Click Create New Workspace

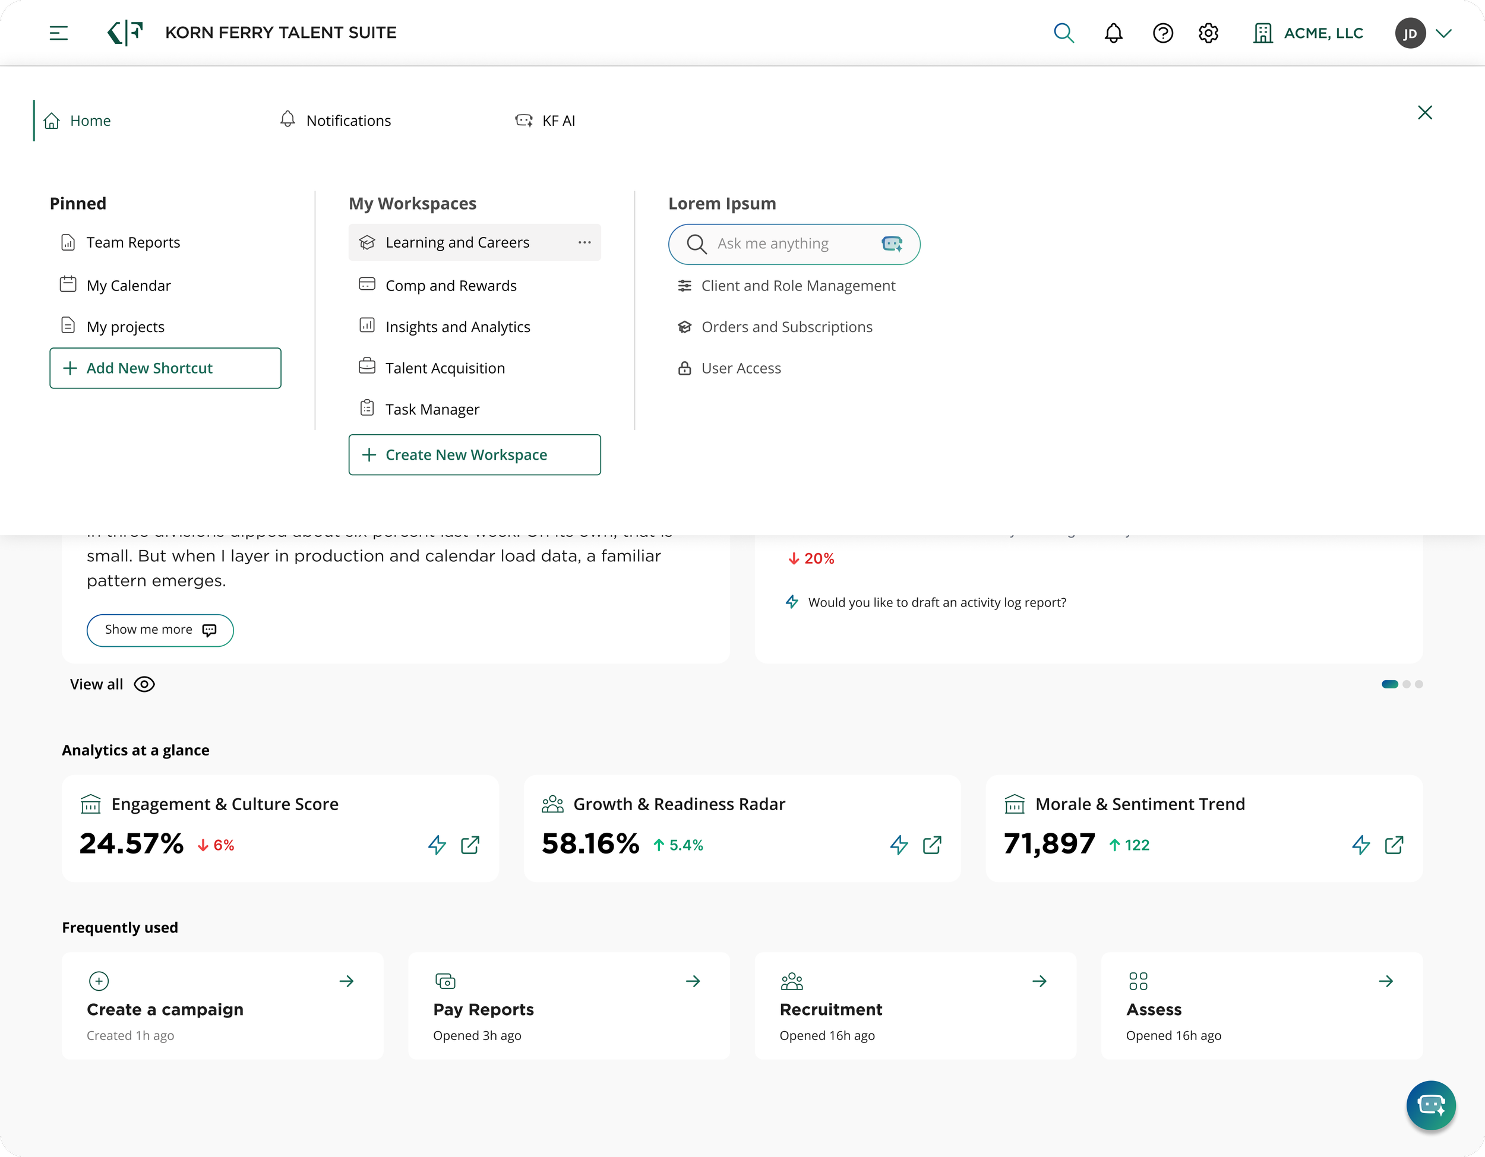tap(474, 454)
